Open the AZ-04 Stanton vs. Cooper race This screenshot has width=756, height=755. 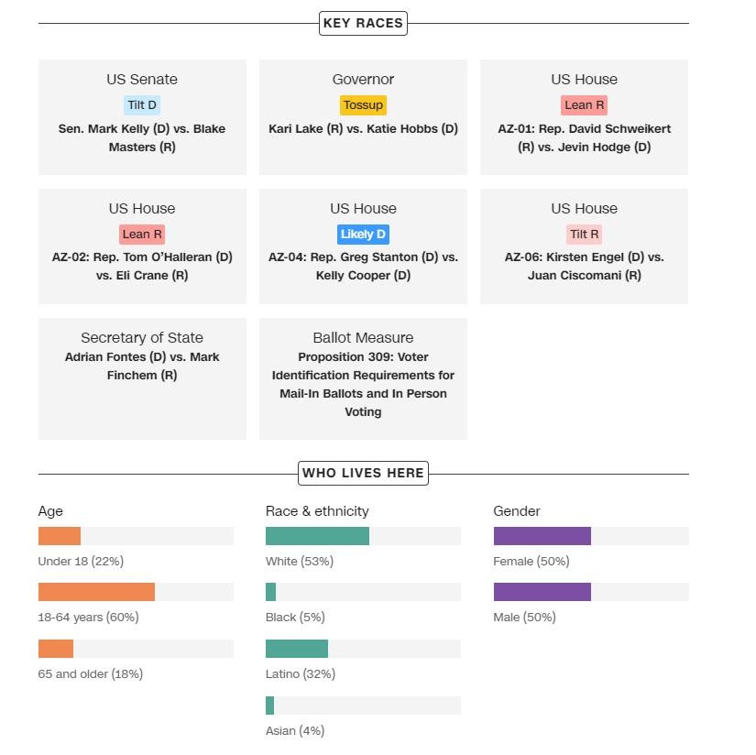coord(363,266)
